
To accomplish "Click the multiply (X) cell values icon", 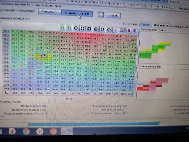I will (x=109, y=29).
